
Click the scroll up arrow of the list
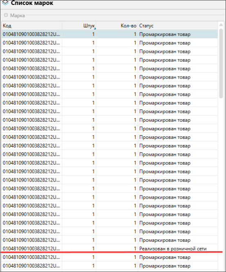click(x=221, y=25)
